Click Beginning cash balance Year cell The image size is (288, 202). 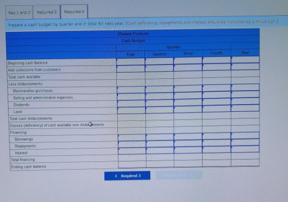(x=245, y=60)
